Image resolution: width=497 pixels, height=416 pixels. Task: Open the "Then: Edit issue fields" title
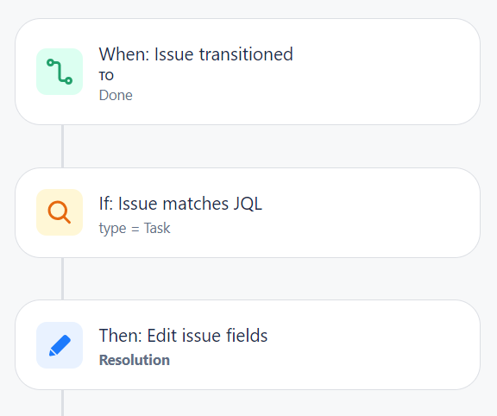[183, 336]
